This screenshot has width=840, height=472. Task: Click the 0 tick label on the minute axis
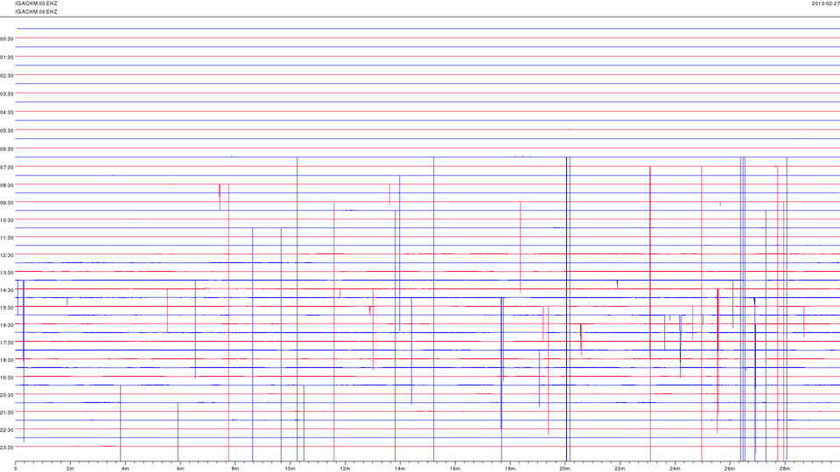[16, 469]
